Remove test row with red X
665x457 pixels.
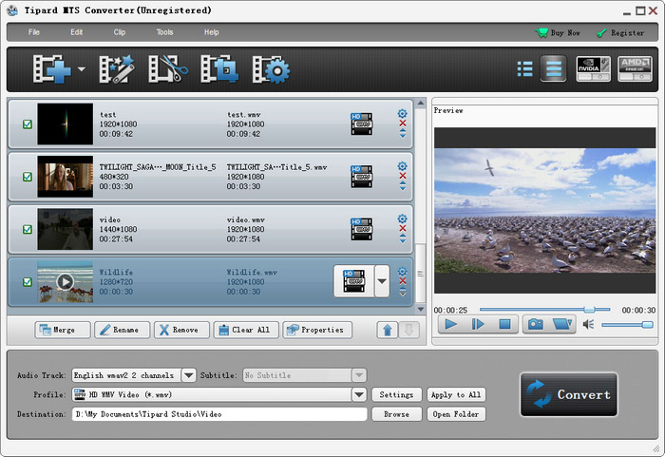403,124
